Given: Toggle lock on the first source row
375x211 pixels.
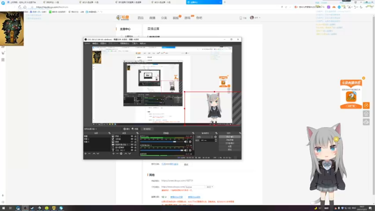Looking at the screenshot, I should (135, 136).
